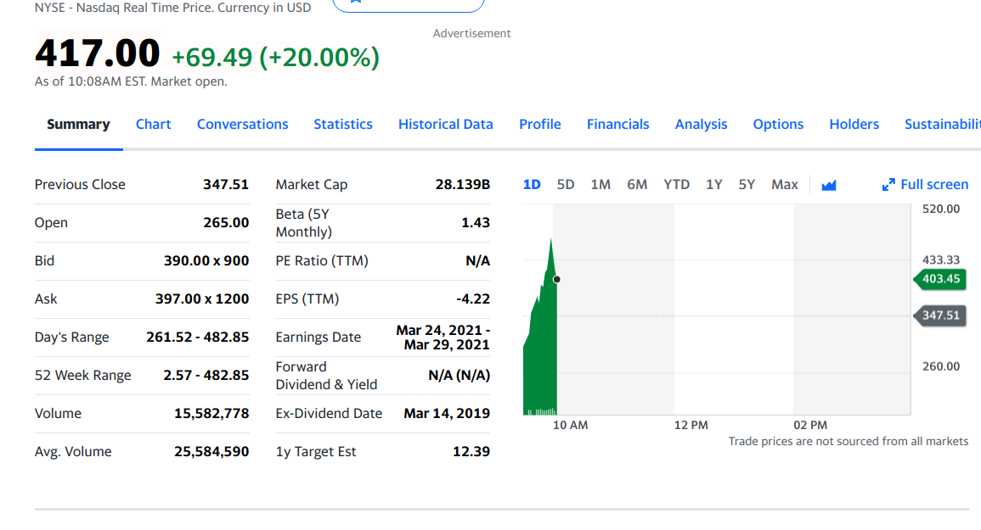This screenshot has width=981, height=530.
Task: Click the 1y Target Est value 12.39
Action: click(x=471, y=451)
